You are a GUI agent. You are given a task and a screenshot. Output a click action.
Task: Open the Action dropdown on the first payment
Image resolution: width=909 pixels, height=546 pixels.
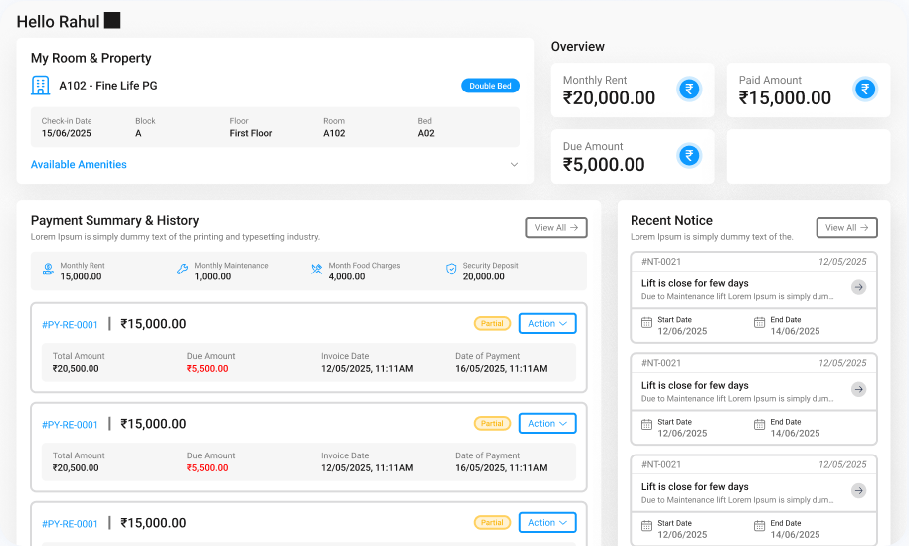click(547, 323)
